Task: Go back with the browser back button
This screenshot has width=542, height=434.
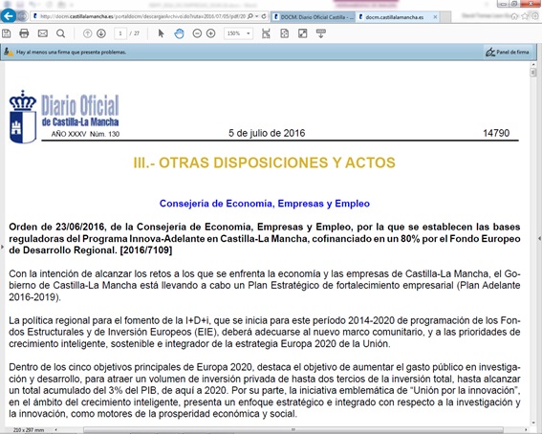Action: [x=9, y=16]
